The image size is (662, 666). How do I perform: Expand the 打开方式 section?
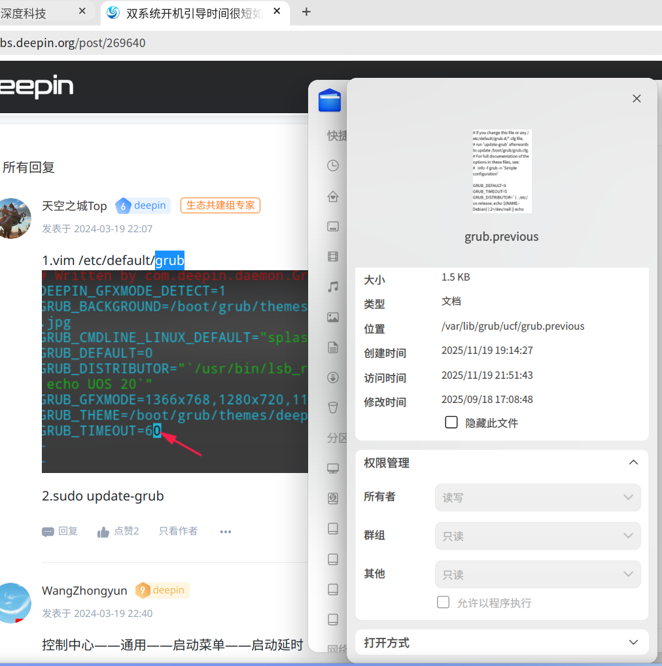pyautogui.click(x=633, y=642)
